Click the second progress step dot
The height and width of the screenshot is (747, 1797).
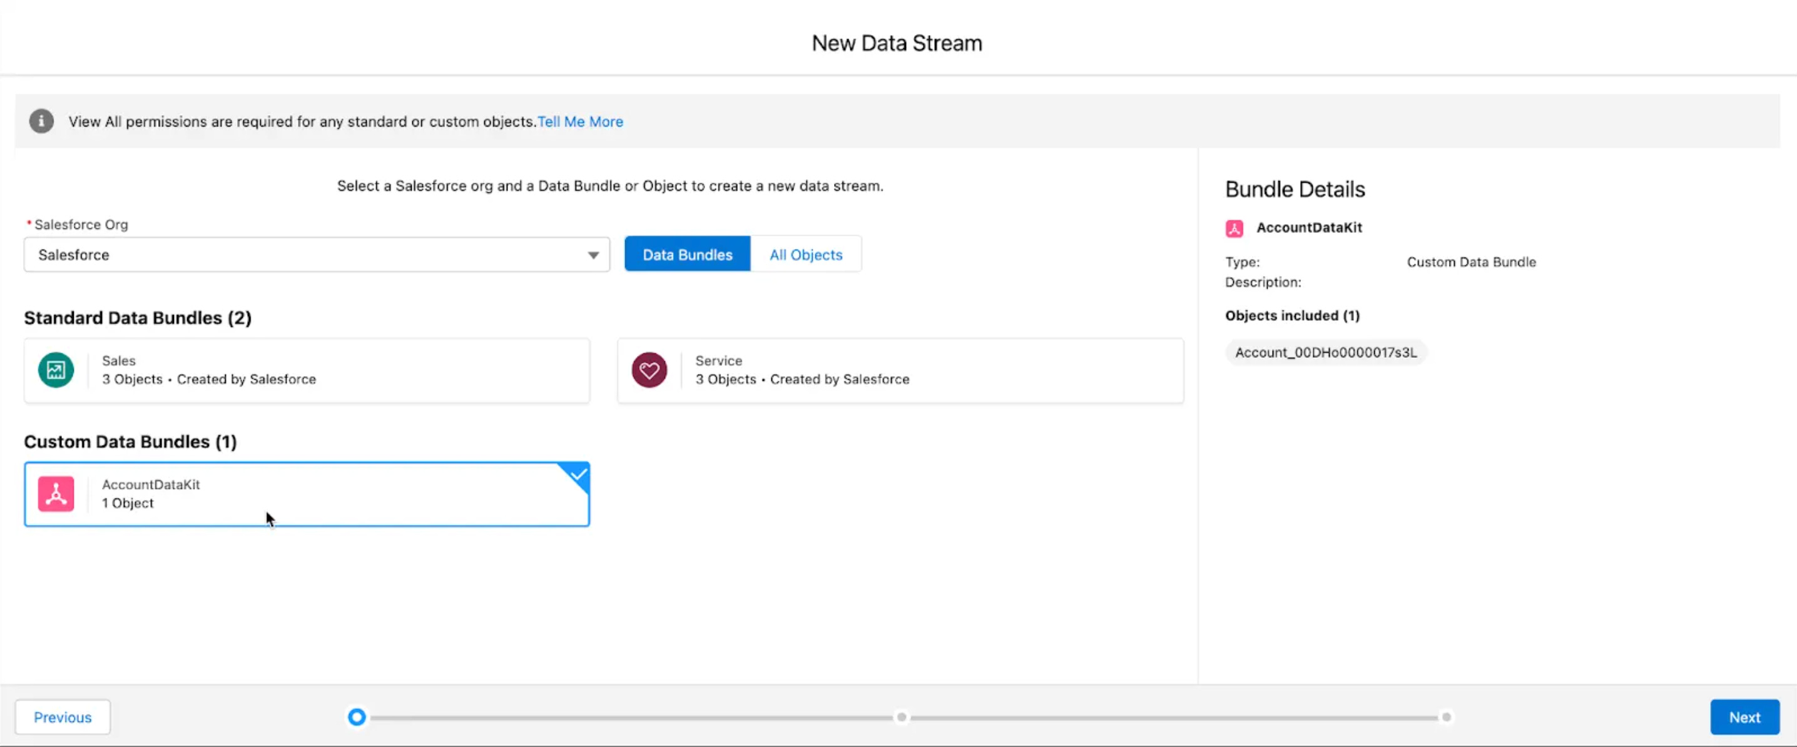point(902,717)
